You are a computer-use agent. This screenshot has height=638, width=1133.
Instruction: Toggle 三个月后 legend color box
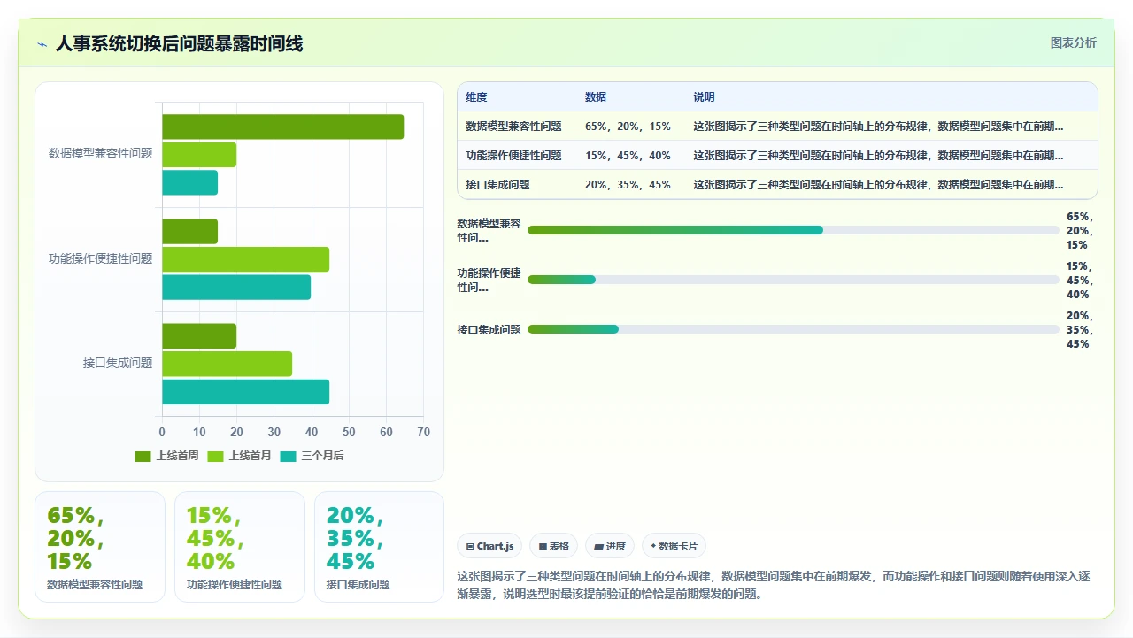tap(288, 456)
